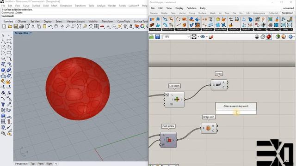The image size is (296, 166).
Task: Open dropdown arrow beside zoom extents icon
Action: pos(198,37)
